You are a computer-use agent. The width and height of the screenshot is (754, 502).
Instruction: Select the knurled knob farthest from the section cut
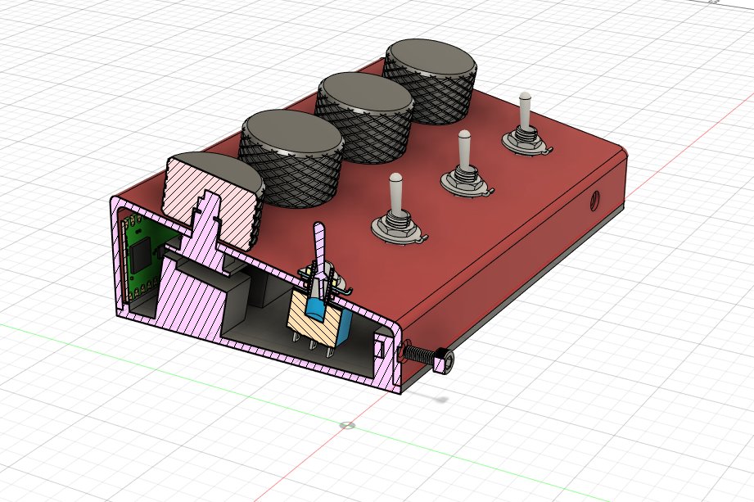click(x=430, y=80)
